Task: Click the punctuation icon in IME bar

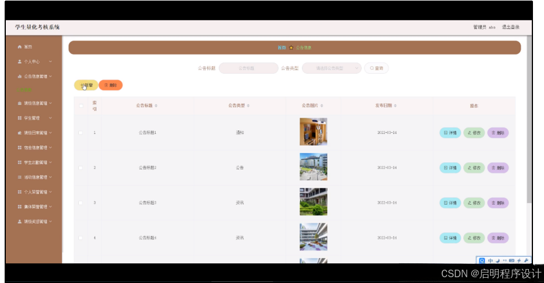Action: (x=505, y=260)
